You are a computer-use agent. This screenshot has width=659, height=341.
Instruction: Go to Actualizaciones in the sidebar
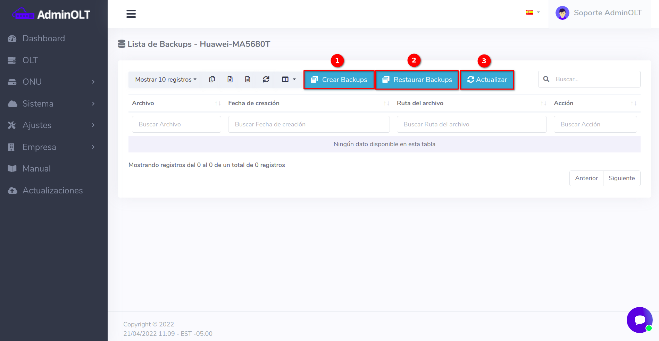52,191
